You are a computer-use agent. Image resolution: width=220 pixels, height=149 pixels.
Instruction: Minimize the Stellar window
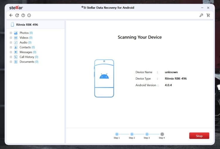point(202,8)
